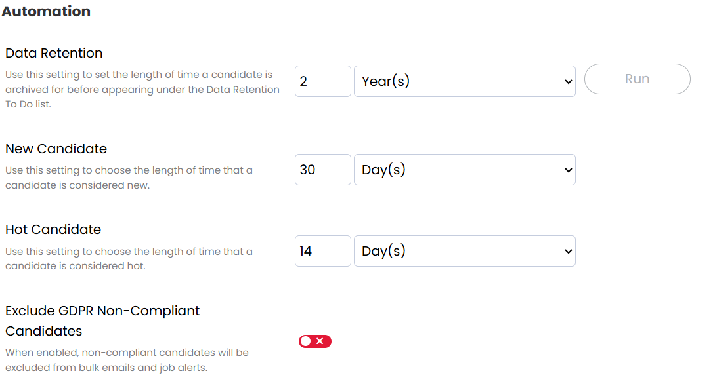This screenshot has height=384, width=713.
Task: Click the Hot Candidate description text
Action: pos(129,259)
